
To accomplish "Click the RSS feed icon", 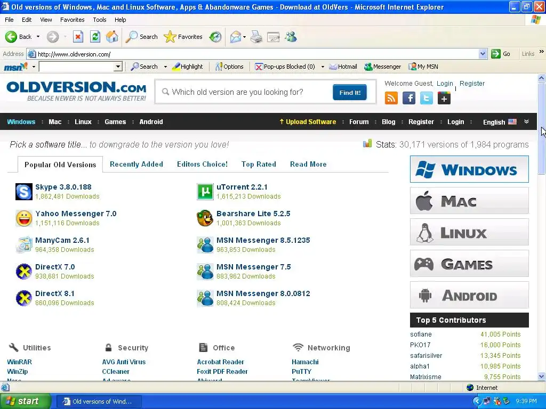I will [391, 98].
